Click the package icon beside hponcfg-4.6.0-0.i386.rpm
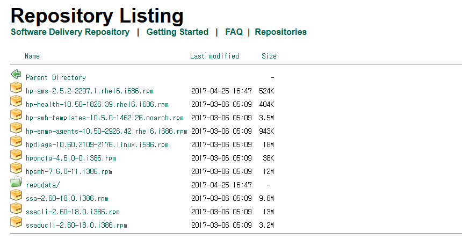This screenshot has height=239, width=462. pos(16,155)
